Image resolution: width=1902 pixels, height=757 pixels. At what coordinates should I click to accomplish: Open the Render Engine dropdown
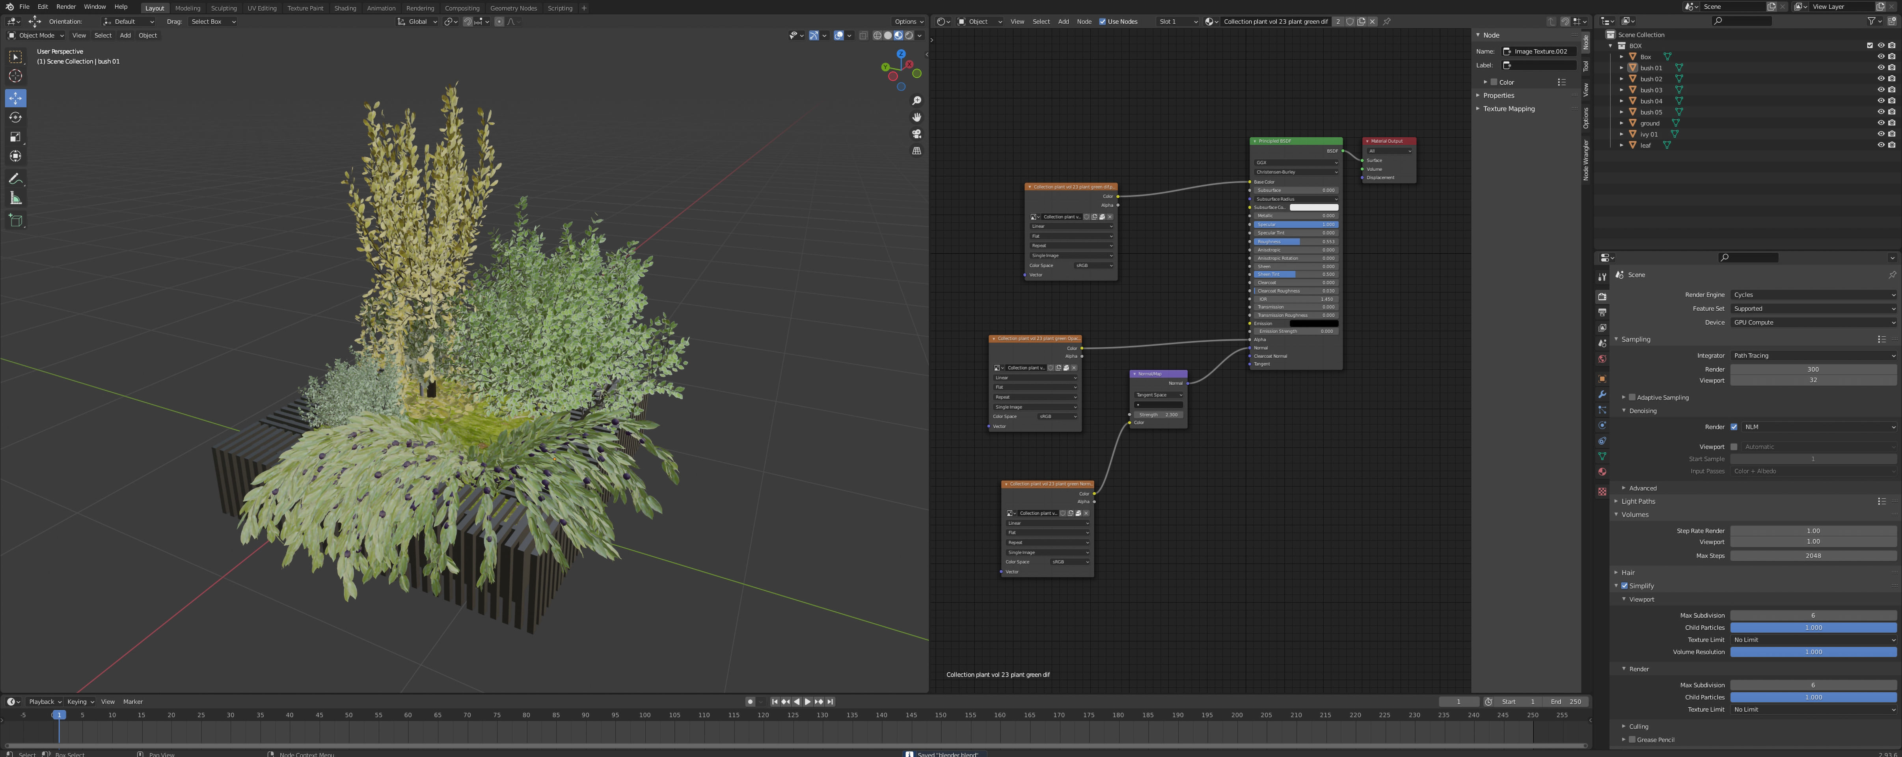tap(1813, 295)
